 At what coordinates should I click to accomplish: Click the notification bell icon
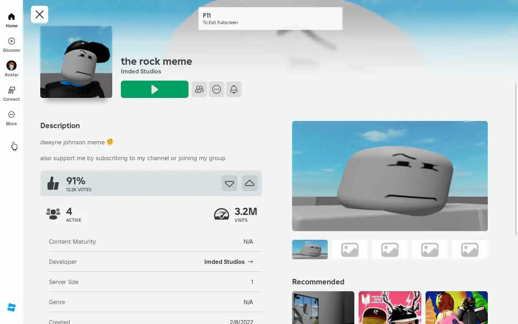point(234,89)
